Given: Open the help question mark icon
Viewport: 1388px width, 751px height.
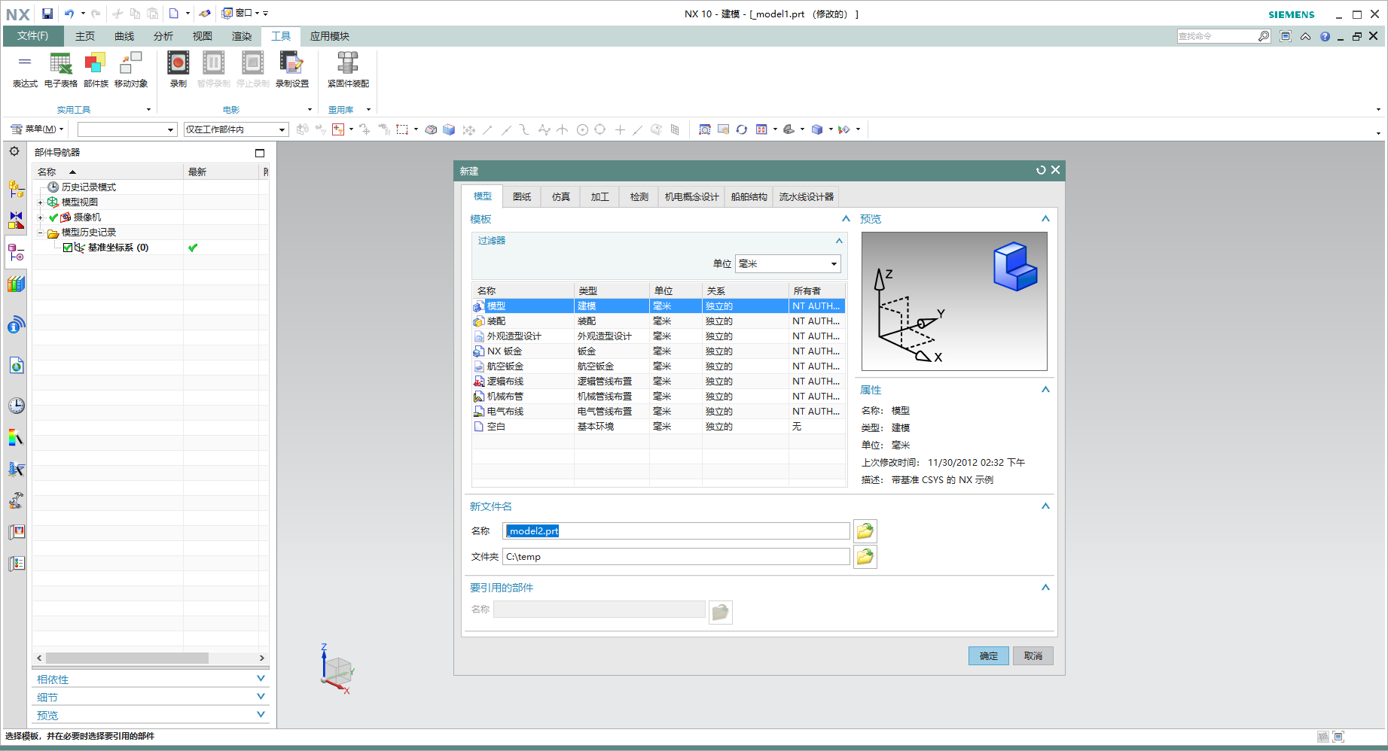Looking at the screenshot, I should 1325,36.
